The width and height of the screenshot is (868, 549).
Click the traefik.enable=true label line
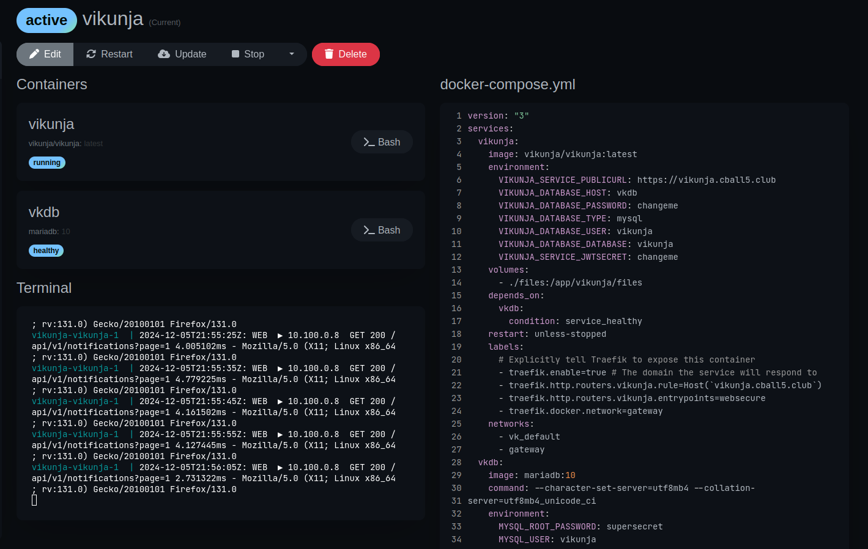[x=658, y=372]
